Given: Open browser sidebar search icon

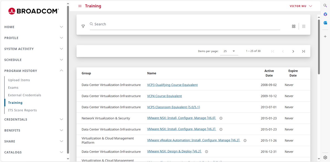Looking at the screenshot, I should tap(325, 5).
